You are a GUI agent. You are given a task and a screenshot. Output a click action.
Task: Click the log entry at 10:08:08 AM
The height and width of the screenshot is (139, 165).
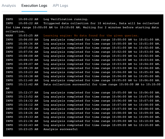pyautogui.click(x=83, y=56)
